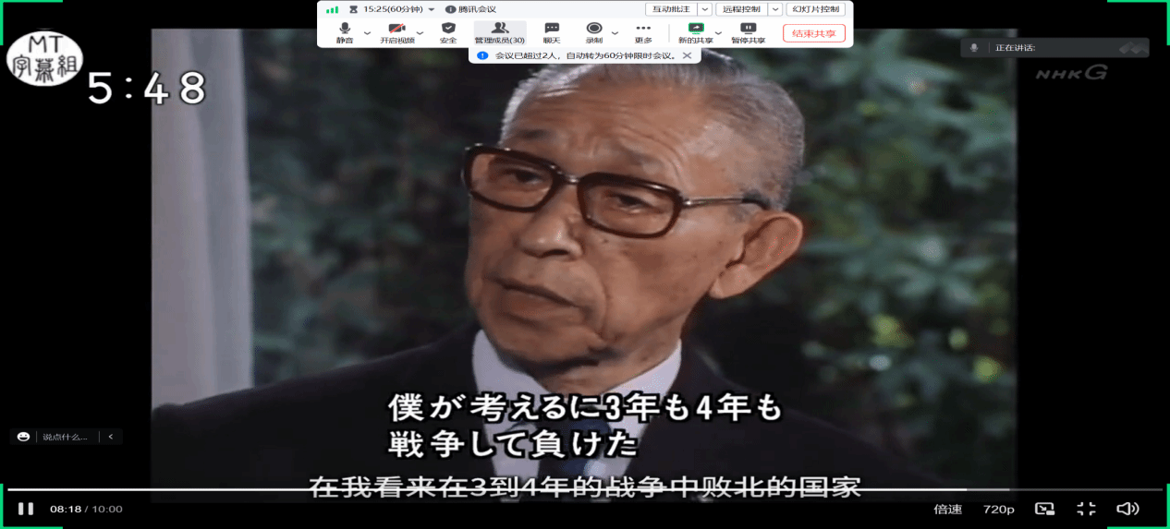Viewport: 1170px width, 529px height.
Task: Click the 远程控制 remote control button
Action: (742, 9)
